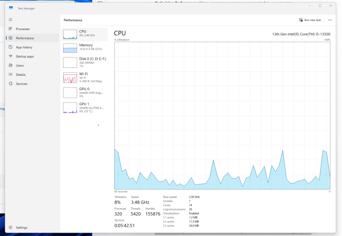Viewport: 342px width, 236px height.
Task: Click the 8% utilization value
Action: point(118,202)
